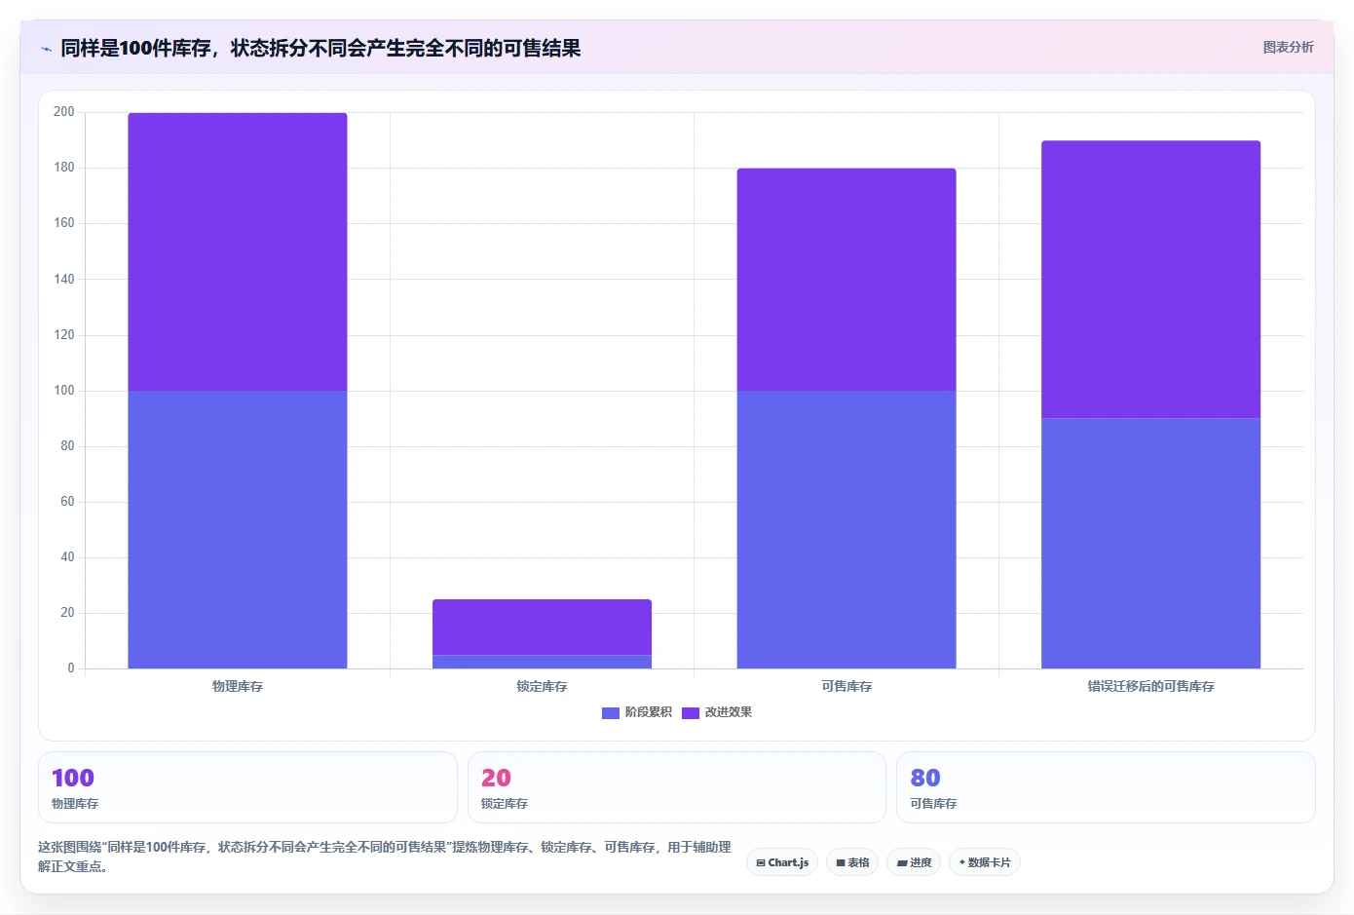Select the 80 可售库存 data card
This screenshot has width=1354, height=915.
point(1106,787)
